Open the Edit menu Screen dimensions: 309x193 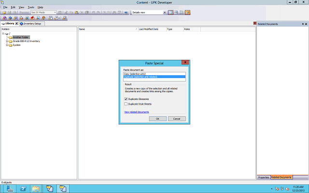pyautogui.click(x=13, y=7)
